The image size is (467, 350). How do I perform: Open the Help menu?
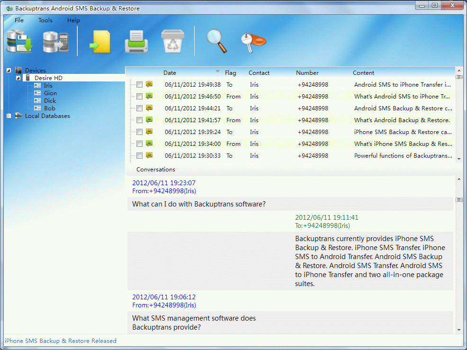[x=73, y=20]
